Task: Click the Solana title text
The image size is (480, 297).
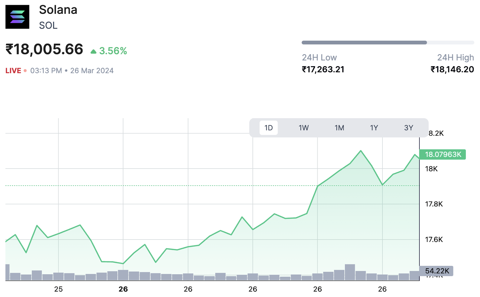Action: click(58, 10)
